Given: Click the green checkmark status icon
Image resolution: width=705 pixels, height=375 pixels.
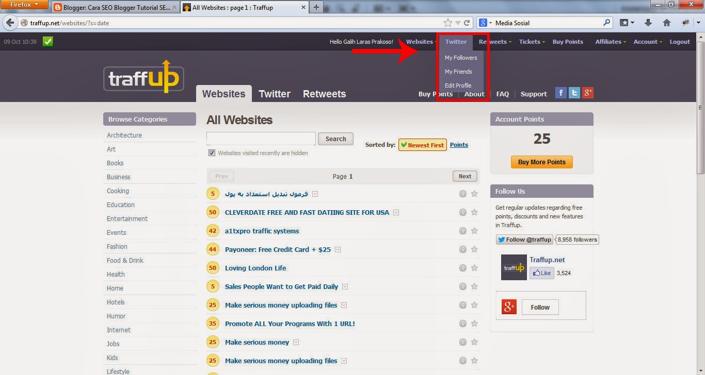Looking at the screenshot, I should coord(48,42).
